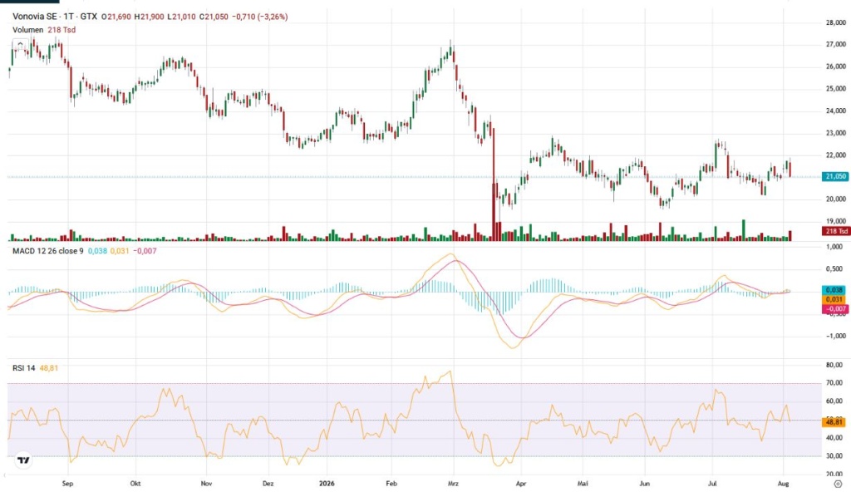Screen dimensions: 851x492
Task: Click the Jun label on the time axis
Action: pos(644,484)
